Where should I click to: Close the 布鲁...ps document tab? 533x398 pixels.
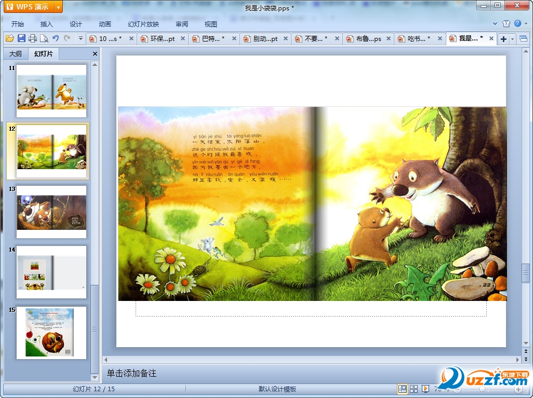click(389, 39)
